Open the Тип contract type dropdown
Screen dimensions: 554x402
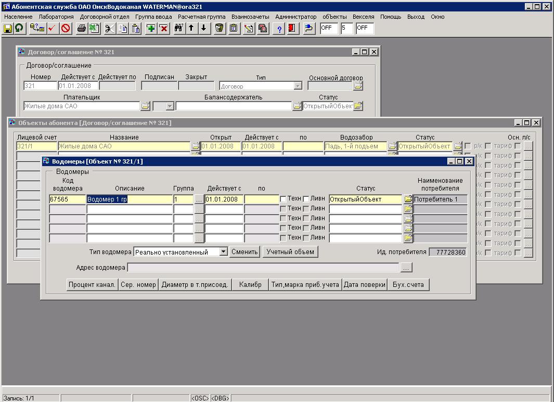coord(298,86)
